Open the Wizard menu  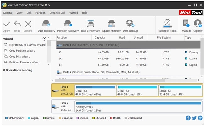73,13
